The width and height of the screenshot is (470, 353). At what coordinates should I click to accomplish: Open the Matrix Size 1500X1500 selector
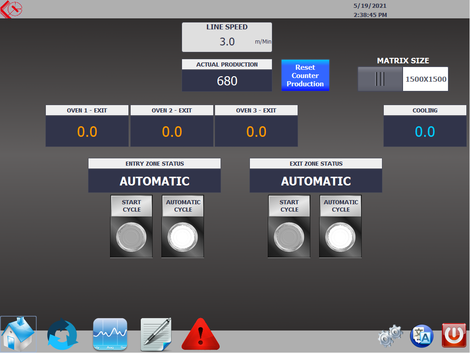click(426, 79)
